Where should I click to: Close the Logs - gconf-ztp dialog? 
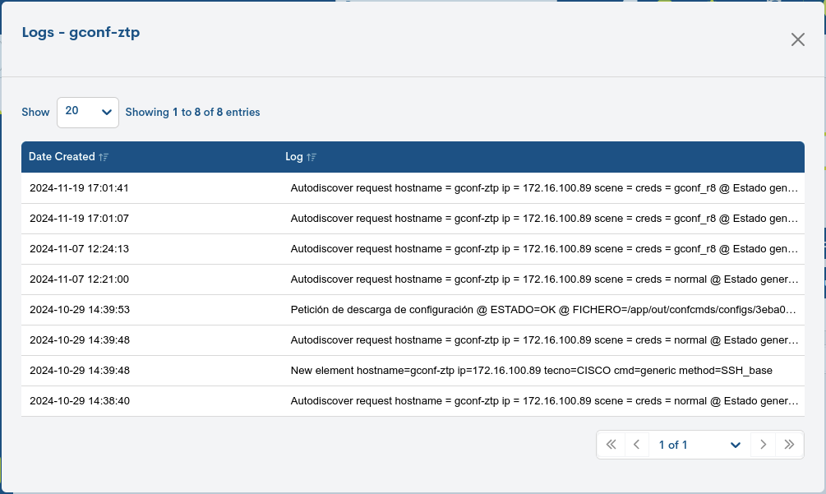pos(797,39)
